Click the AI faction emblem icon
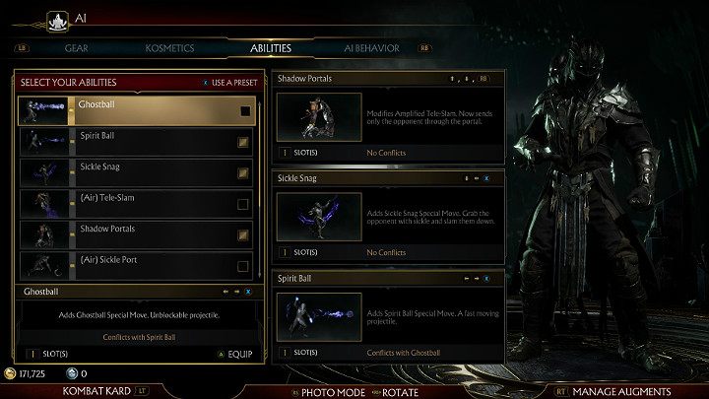 (57, 22)
